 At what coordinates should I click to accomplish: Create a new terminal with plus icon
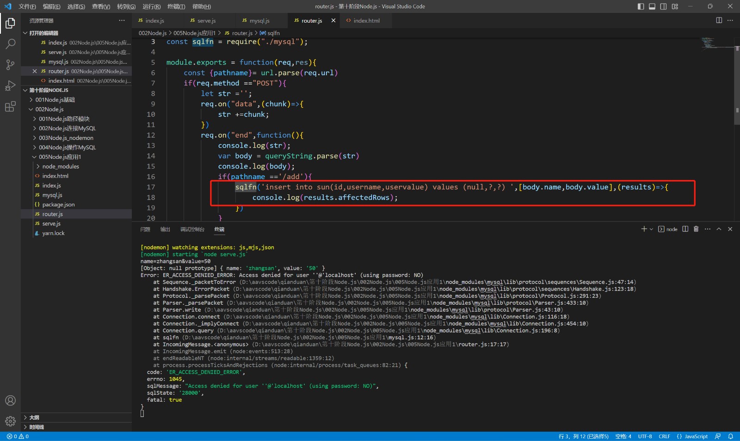pyautogui.click(x=644, y=229)
